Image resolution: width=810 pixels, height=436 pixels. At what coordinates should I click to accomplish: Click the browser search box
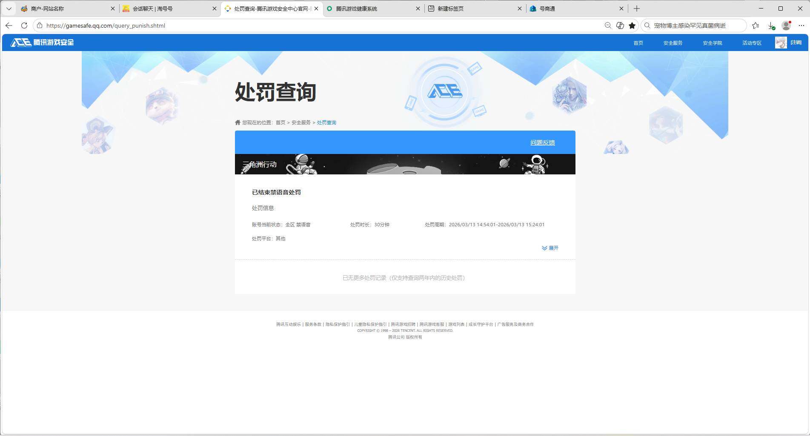[694, 26]
